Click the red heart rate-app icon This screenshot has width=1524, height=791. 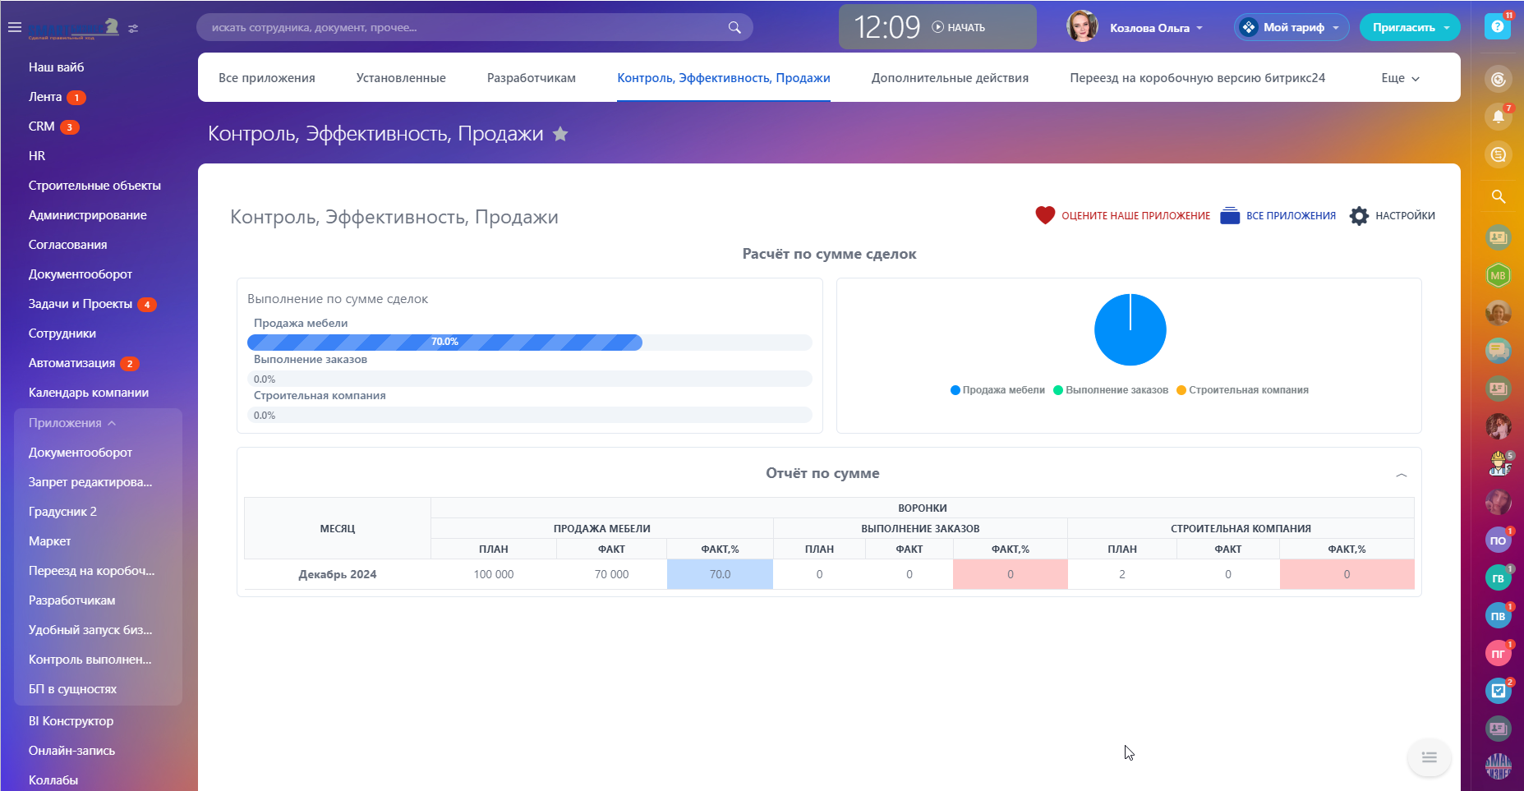pos(1045,215)
